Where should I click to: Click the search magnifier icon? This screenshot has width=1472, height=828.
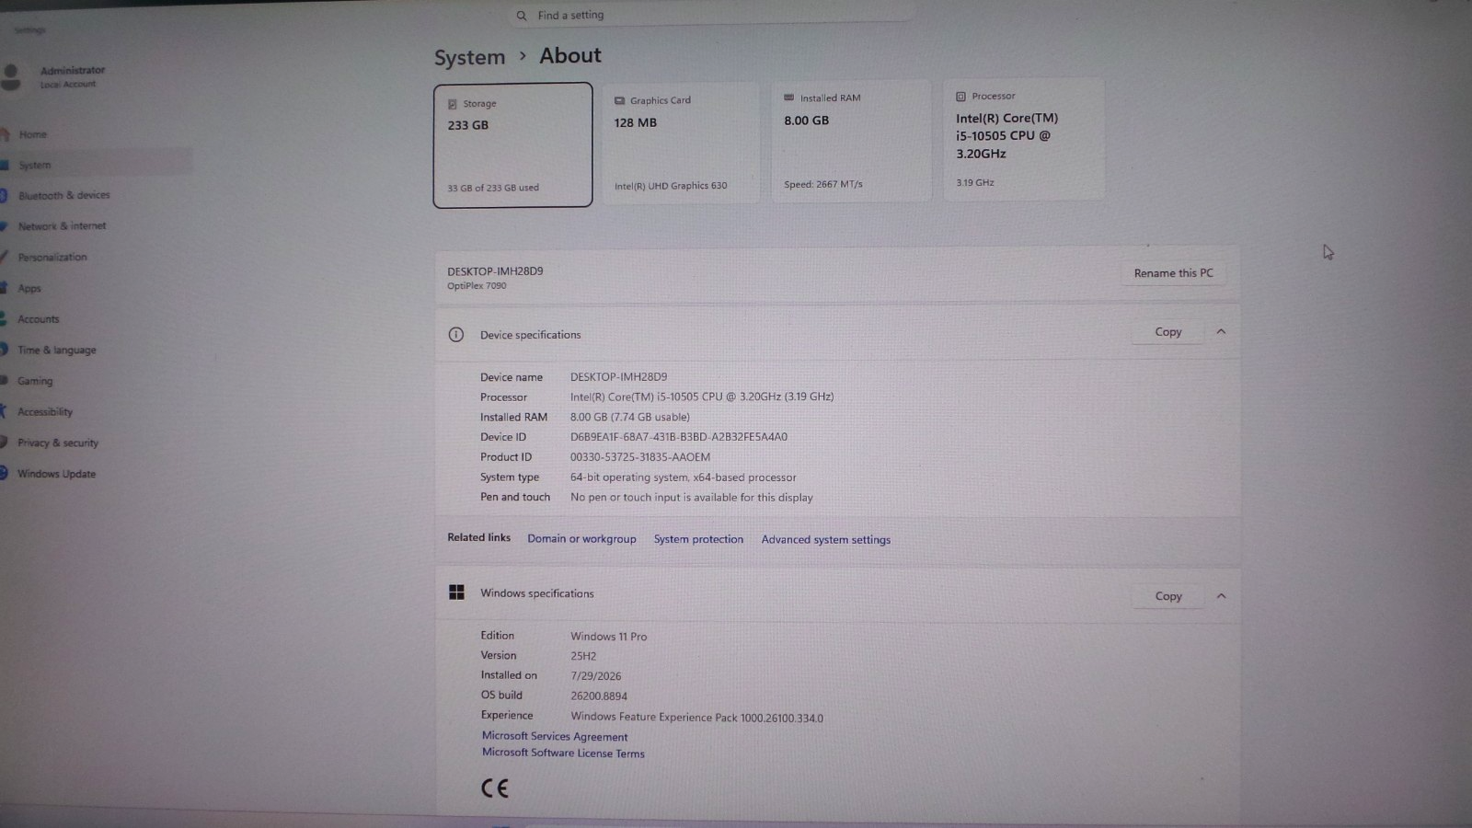(x=522, y=16)
